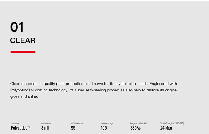Select the "8 mil" thickness value
Viewport: 209px width, 134px height.
(x=45, y=128)
